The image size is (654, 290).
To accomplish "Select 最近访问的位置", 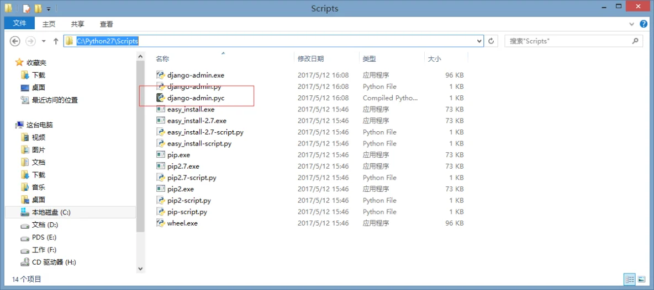I will pos(55,100).
